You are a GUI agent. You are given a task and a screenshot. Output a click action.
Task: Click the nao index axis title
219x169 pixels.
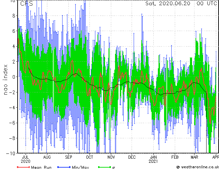pyautogui.click(x=5, y=79)
